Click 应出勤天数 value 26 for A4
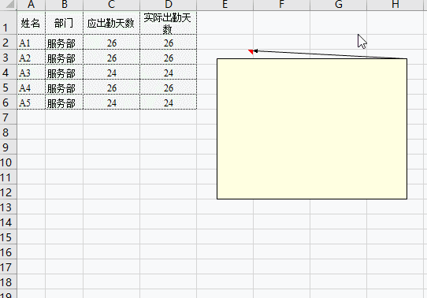This screenshot has height=298, width=427. 112,87
